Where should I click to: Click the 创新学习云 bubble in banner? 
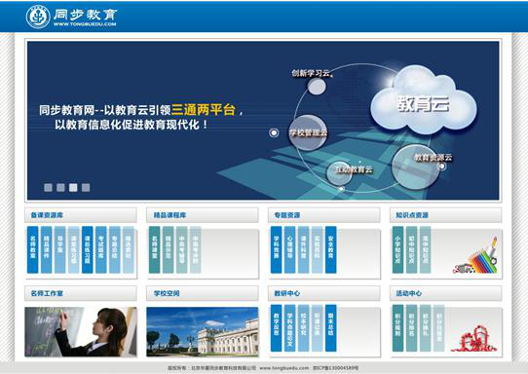[x=317, y=86]
